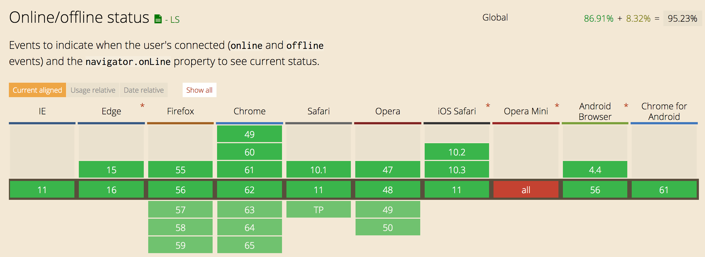Click the Safari TP version cell
705x257 pixels.
pyautogui.click(x=318, y=210)
